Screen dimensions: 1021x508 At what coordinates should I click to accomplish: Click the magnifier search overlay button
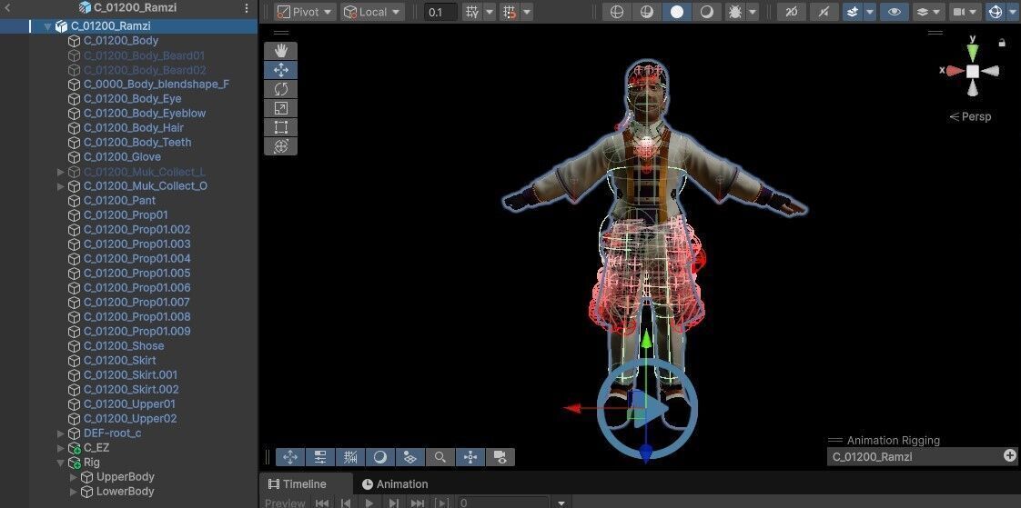(x=440, y=457)
